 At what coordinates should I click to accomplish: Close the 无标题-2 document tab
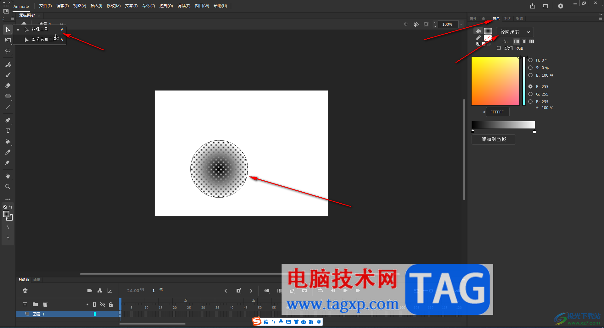click(39, 15)
